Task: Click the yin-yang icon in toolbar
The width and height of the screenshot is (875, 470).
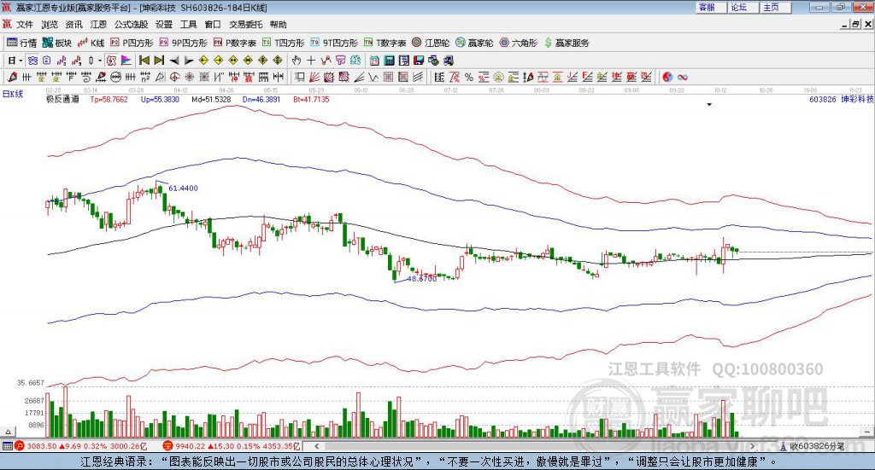Action: [x=667, y=77]
